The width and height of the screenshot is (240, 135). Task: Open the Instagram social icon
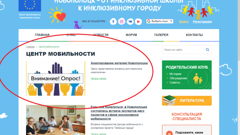(121, 22)
